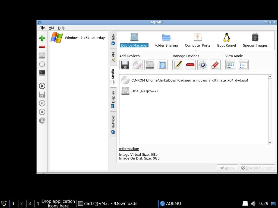
Task: Click the gear device settings icon
Action: 203,65
